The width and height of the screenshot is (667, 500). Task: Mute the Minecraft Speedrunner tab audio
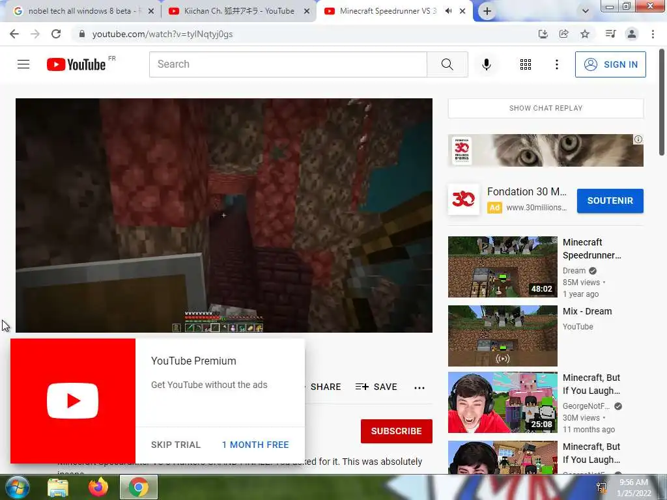click(x=448, y=11)
